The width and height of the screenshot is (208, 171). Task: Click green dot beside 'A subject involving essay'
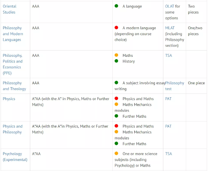coord(116,83)
